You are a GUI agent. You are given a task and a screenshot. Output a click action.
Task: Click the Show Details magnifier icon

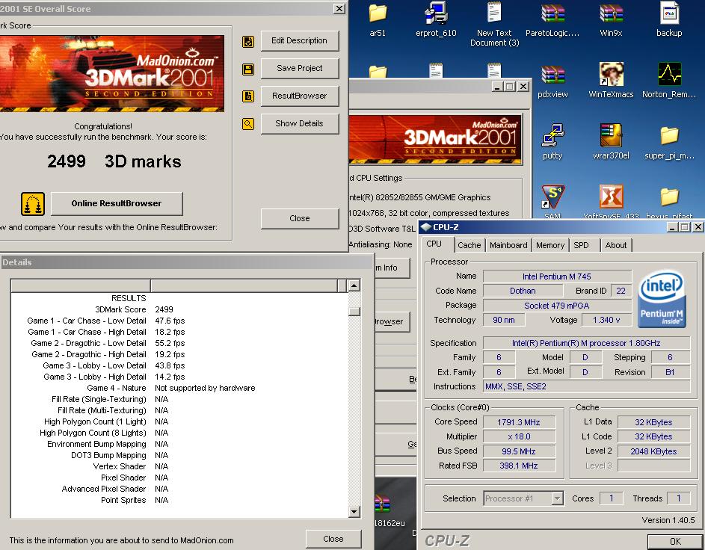248,124
